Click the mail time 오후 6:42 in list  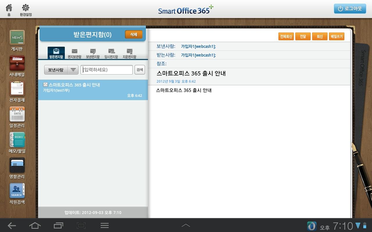(135, 95)
